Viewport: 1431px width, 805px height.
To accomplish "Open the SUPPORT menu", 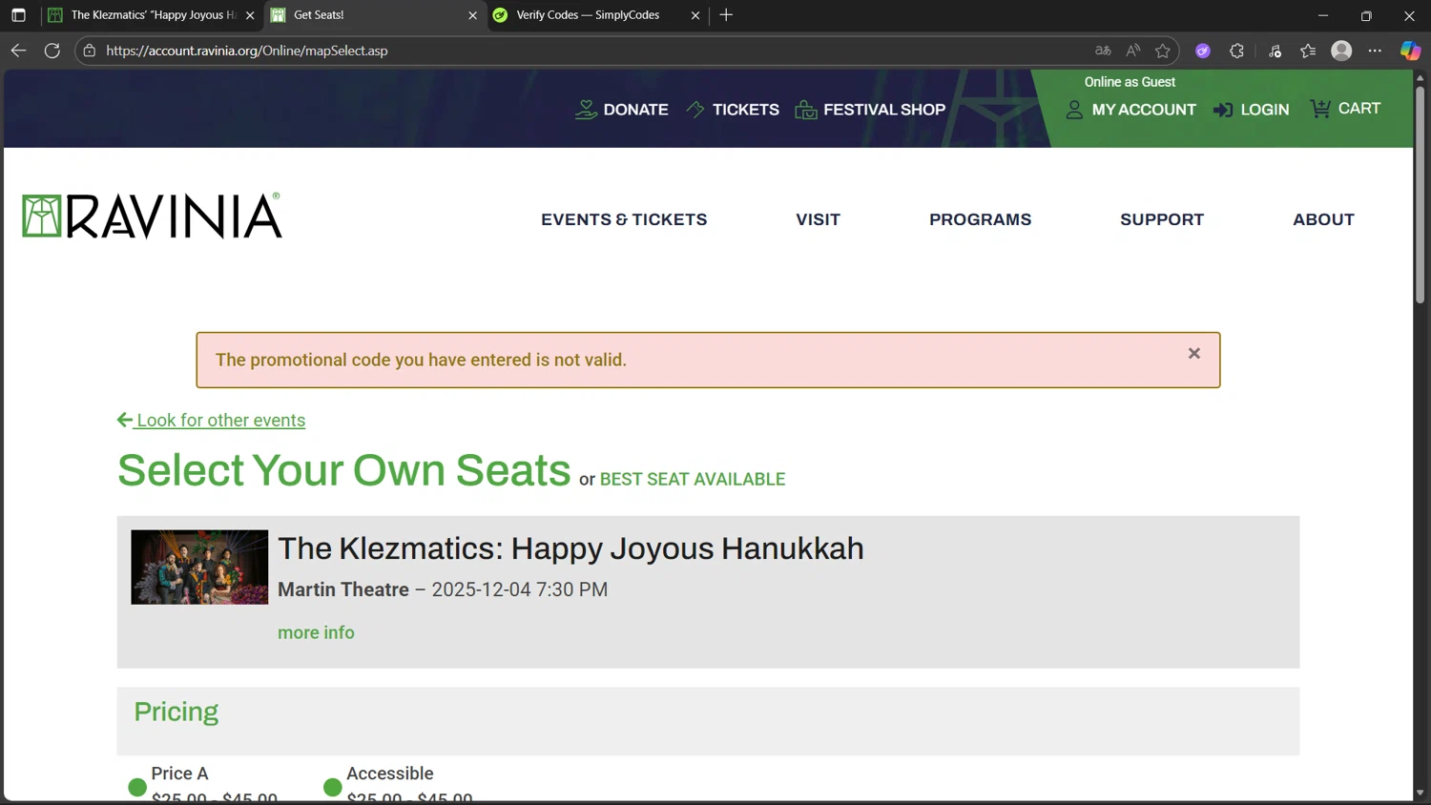I will (1162, 219).
